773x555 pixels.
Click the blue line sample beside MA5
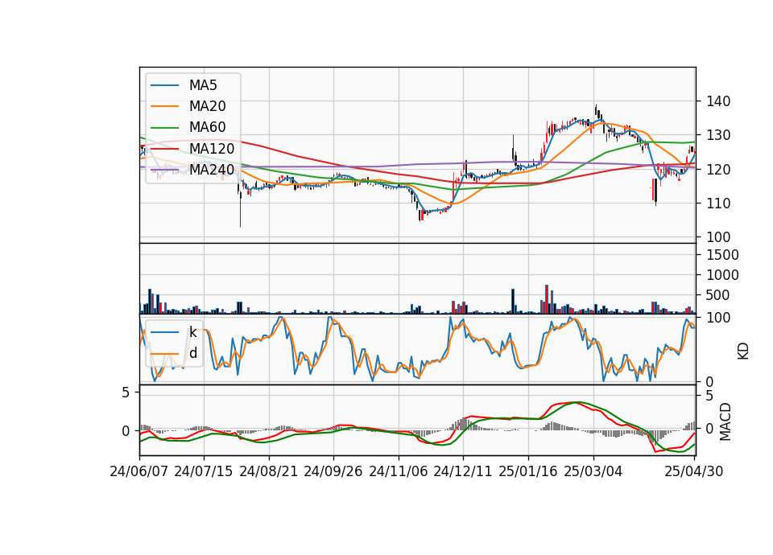point(164,85)
